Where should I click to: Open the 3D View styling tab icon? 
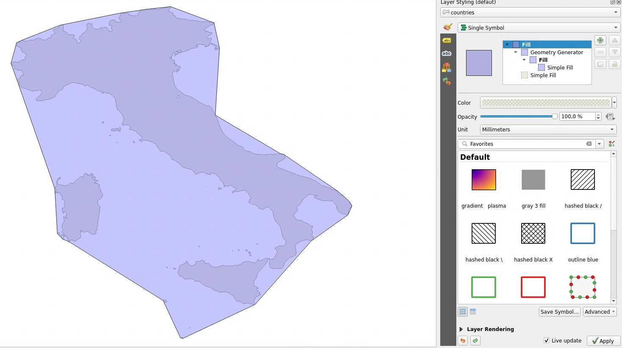click(447, 67)
